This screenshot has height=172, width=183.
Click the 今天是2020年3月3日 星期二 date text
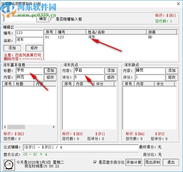click(40, 162)
